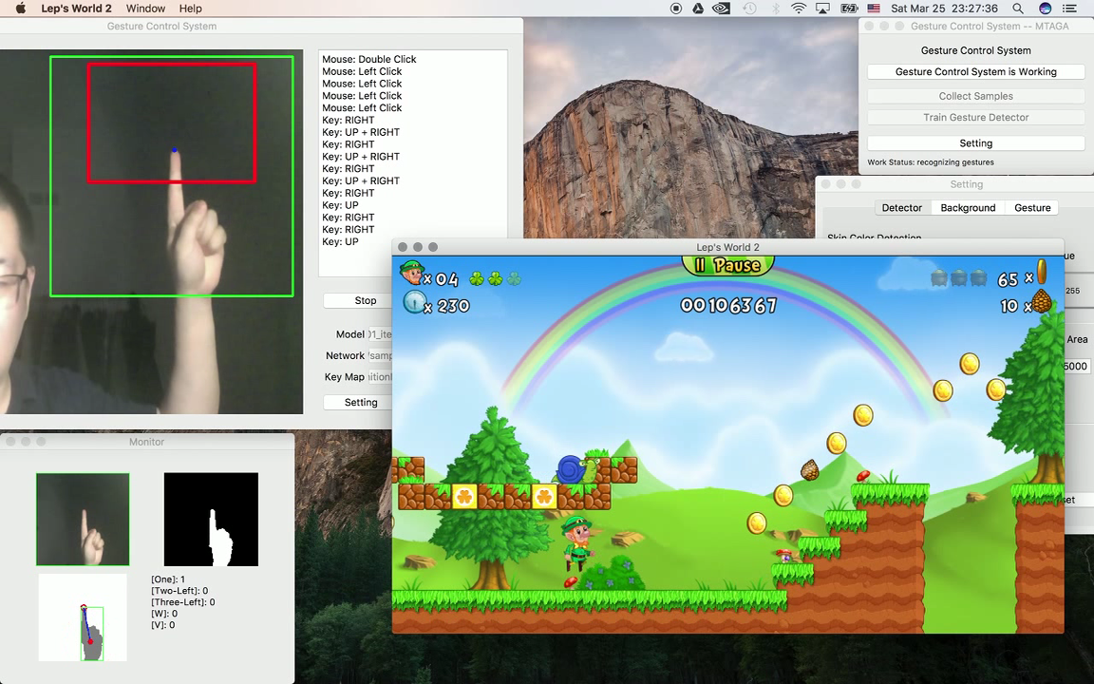Click the date and time in menu bar
1094x684 pixels.
[944, 9]
